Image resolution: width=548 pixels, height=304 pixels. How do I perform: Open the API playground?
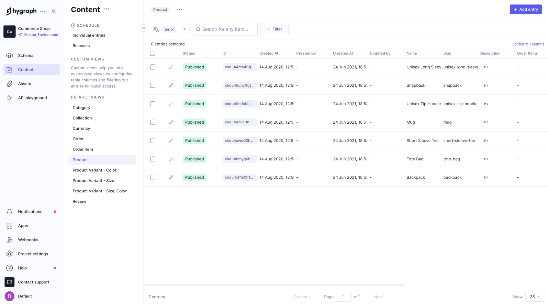[32, 98]
